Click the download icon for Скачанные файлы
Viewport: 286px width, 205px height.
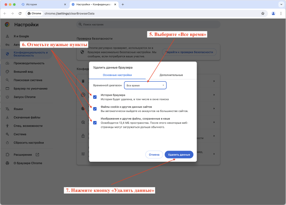[x=7, y=117]
